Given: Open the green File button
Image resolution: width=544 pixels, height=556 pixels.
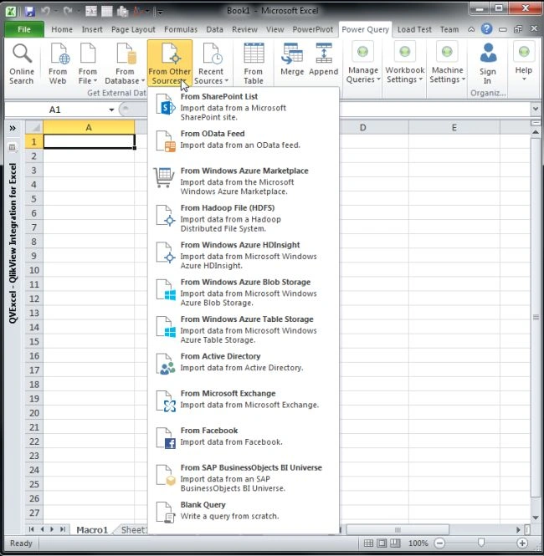Looking at the screenshot, I should 24,29.
